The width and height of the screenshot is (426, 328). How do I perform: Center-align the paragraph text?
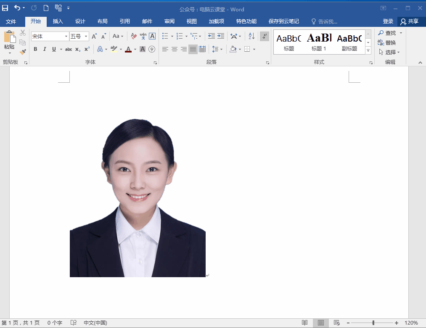[174, 49]
